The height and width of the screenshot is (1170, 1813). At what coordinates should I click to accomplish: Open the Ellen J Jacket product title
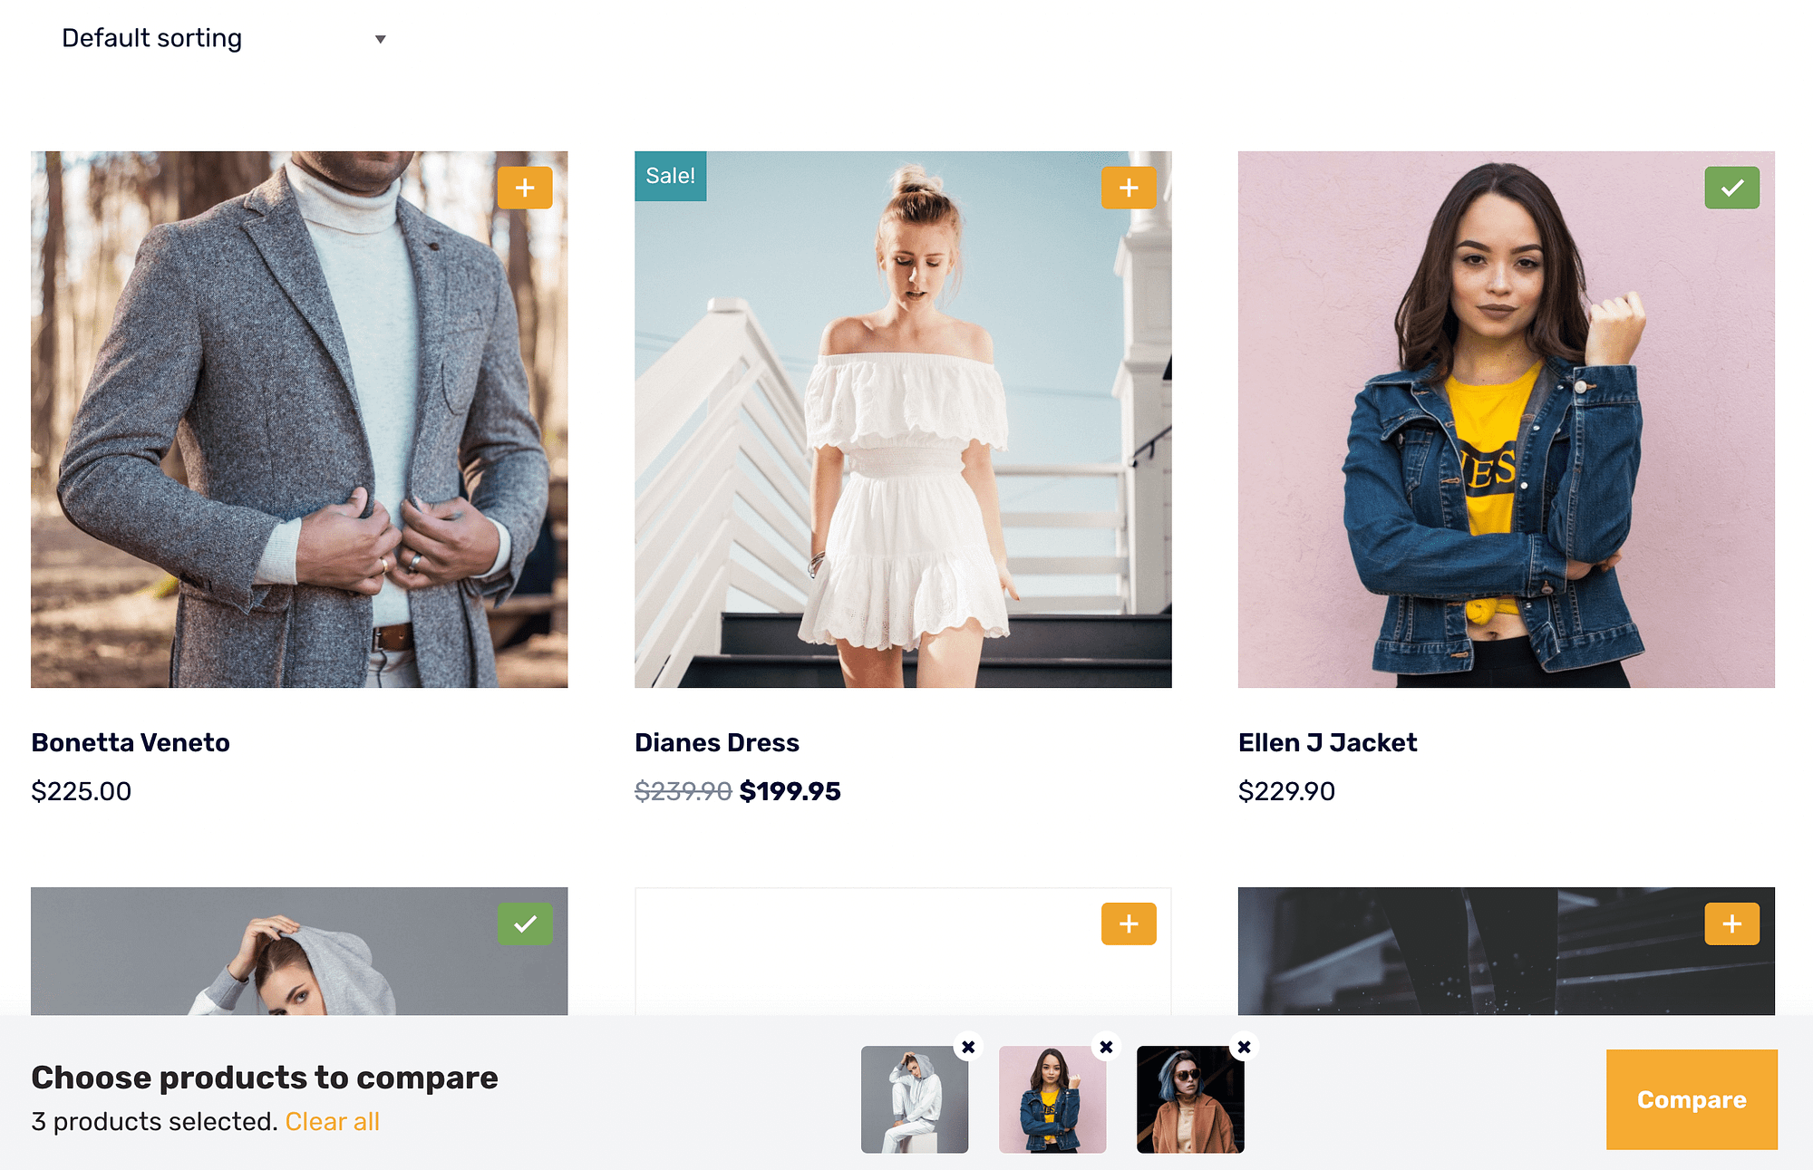1327,742
